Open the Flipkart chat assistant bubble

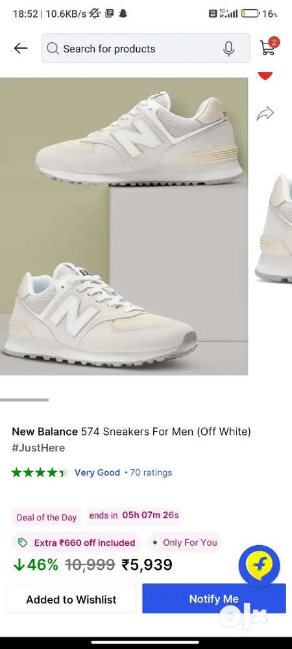tap(260, 565)
